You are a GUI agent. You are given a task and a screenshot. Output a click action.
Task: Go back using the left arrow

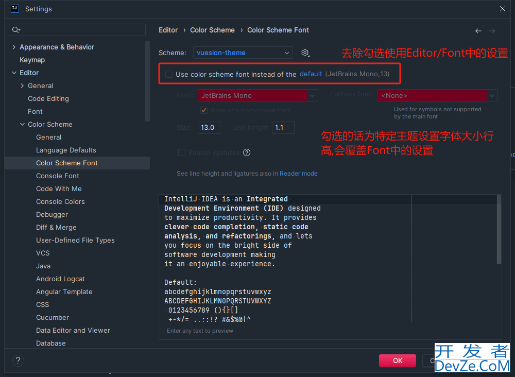click(x=478, y=31)
